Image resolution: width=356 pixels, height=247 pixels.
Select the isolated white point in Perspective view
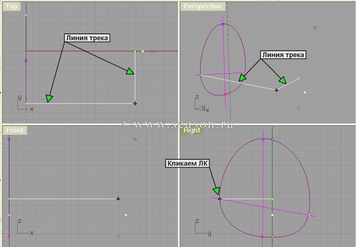305,92
